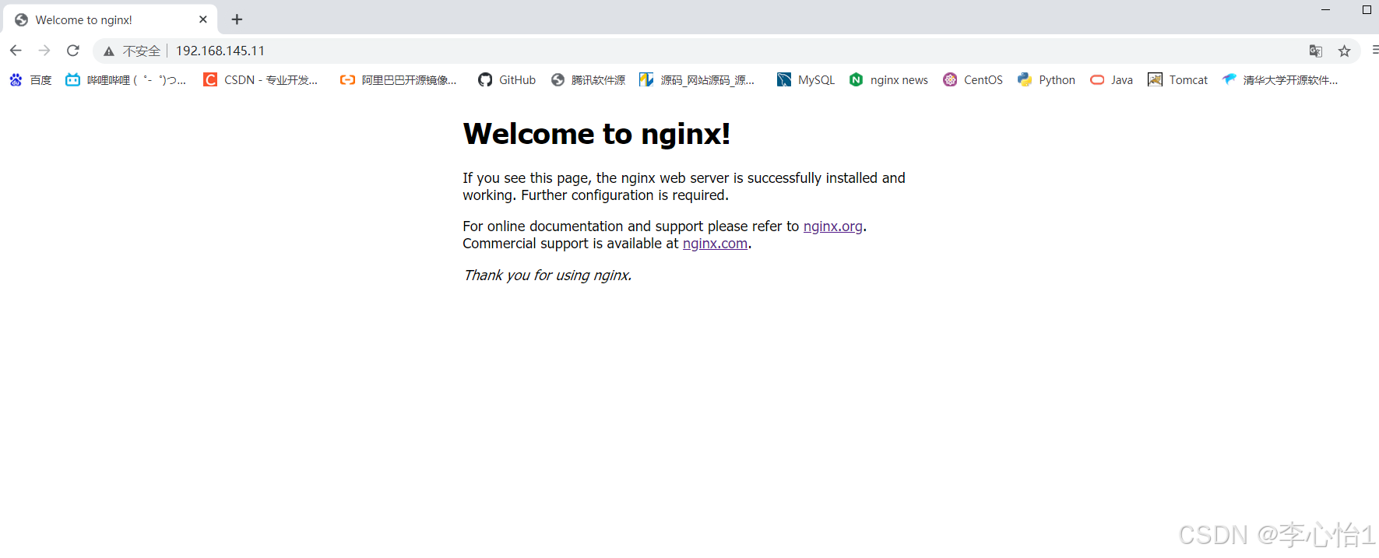This screenshot has height=558, width=1379.
Task: Click the Welcome to nginx! heading
Action: 596,134
